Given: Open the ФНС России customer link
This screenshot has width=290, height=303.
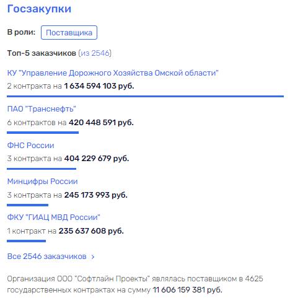Looking at the screenshot, I should pos(31,146).
